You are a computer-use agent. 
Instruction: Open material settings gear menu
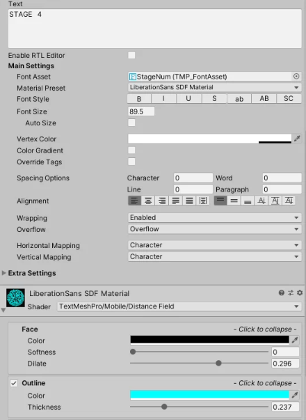point(300,293)
